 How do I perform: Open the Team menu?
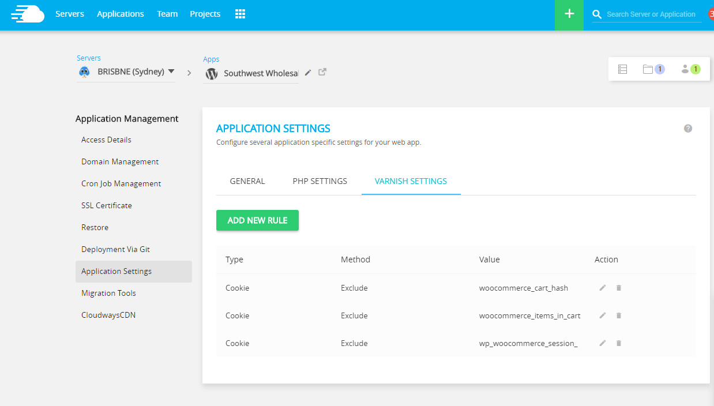(167, 14)
